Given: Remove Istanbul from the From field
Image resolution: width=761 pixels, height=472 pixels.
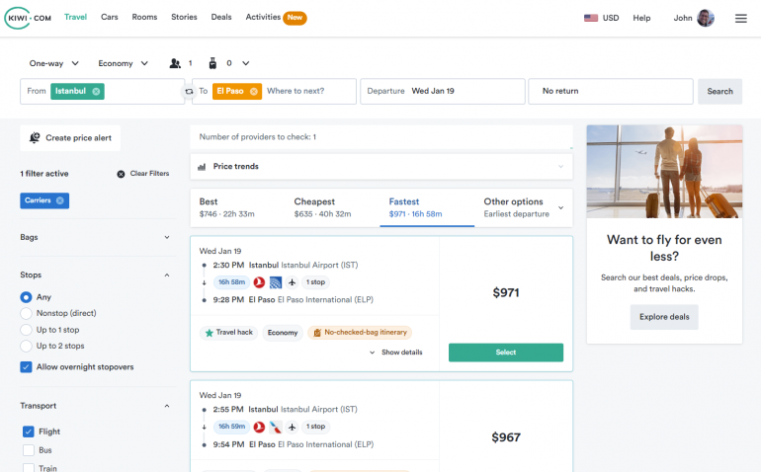Looking at the screenshot, I should 96,92.
